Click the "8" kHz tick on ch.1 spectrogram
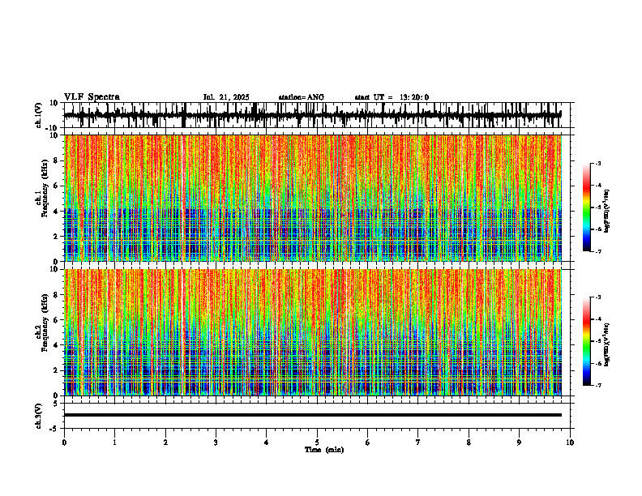The width and height of the screenshot is (642, 496). 57,160
